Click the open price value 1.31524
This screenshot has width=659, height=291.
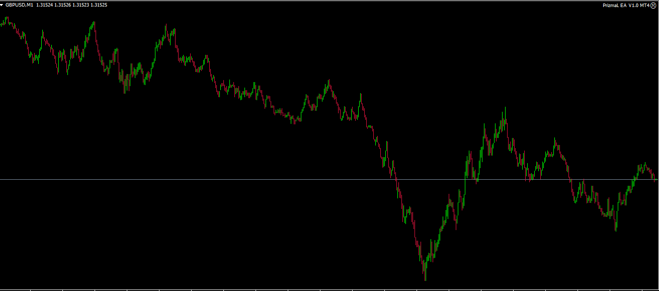coord(44,5)
